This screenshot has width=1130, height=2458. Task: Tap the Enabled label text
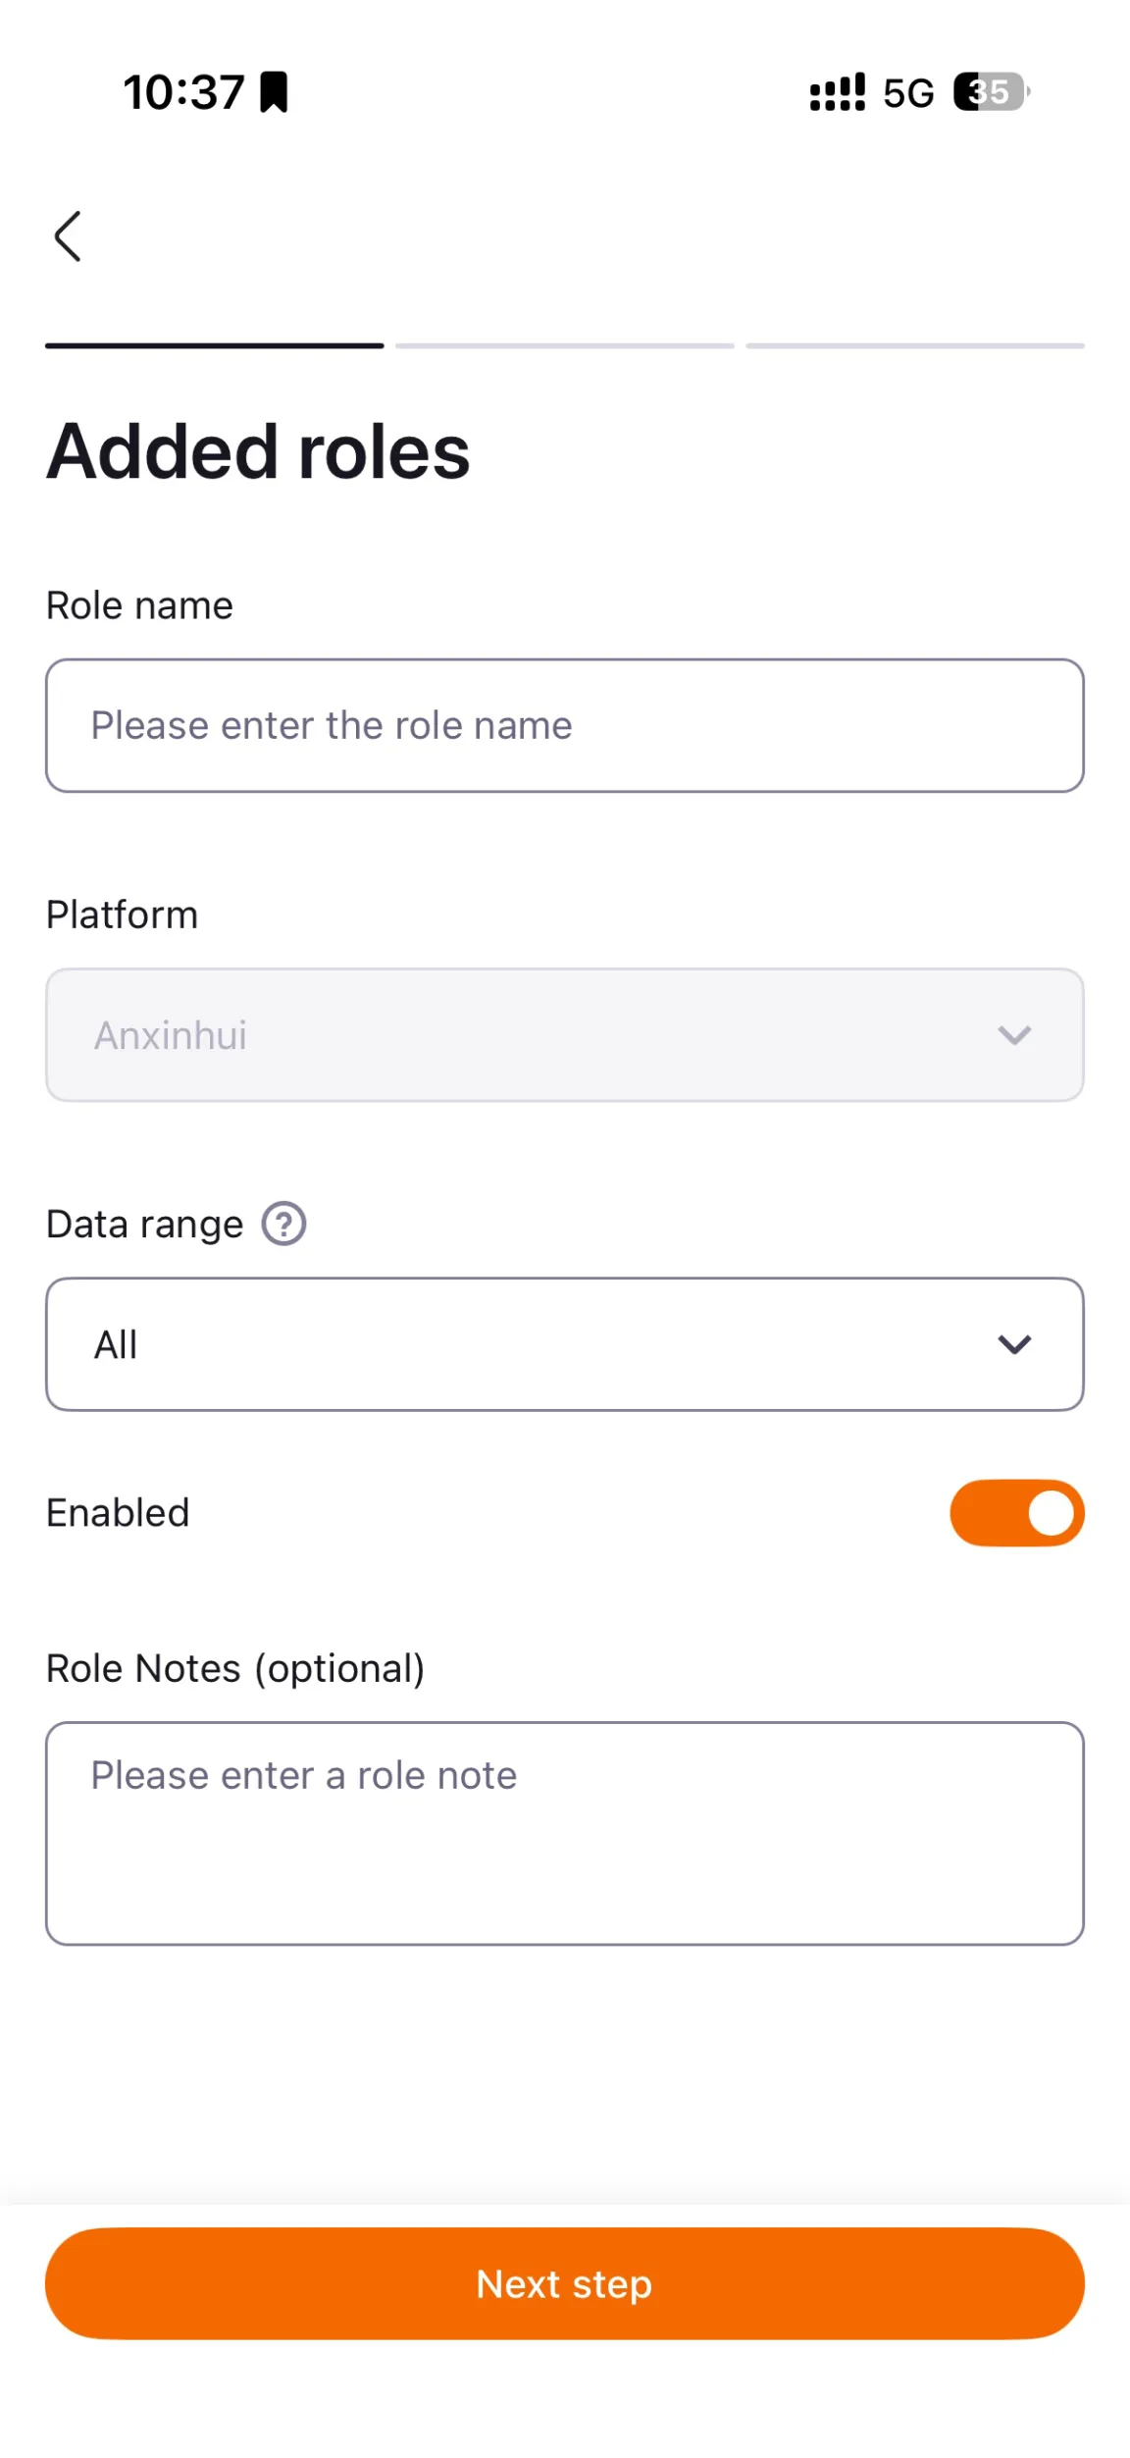[118, 1512]
